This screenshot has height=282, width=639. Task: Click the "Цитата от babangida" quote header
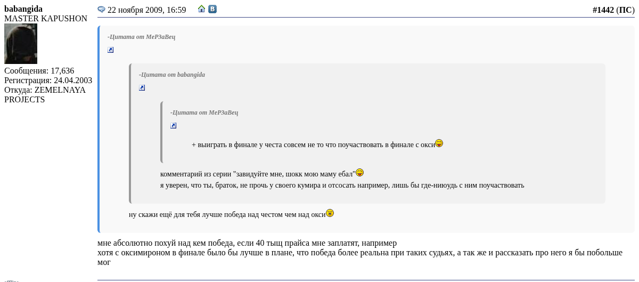coord(172,75)
